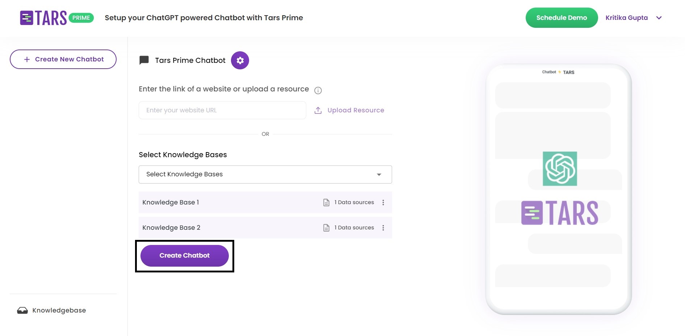Click the plus icon in Create New Chatbot

[x=26, y=59]
